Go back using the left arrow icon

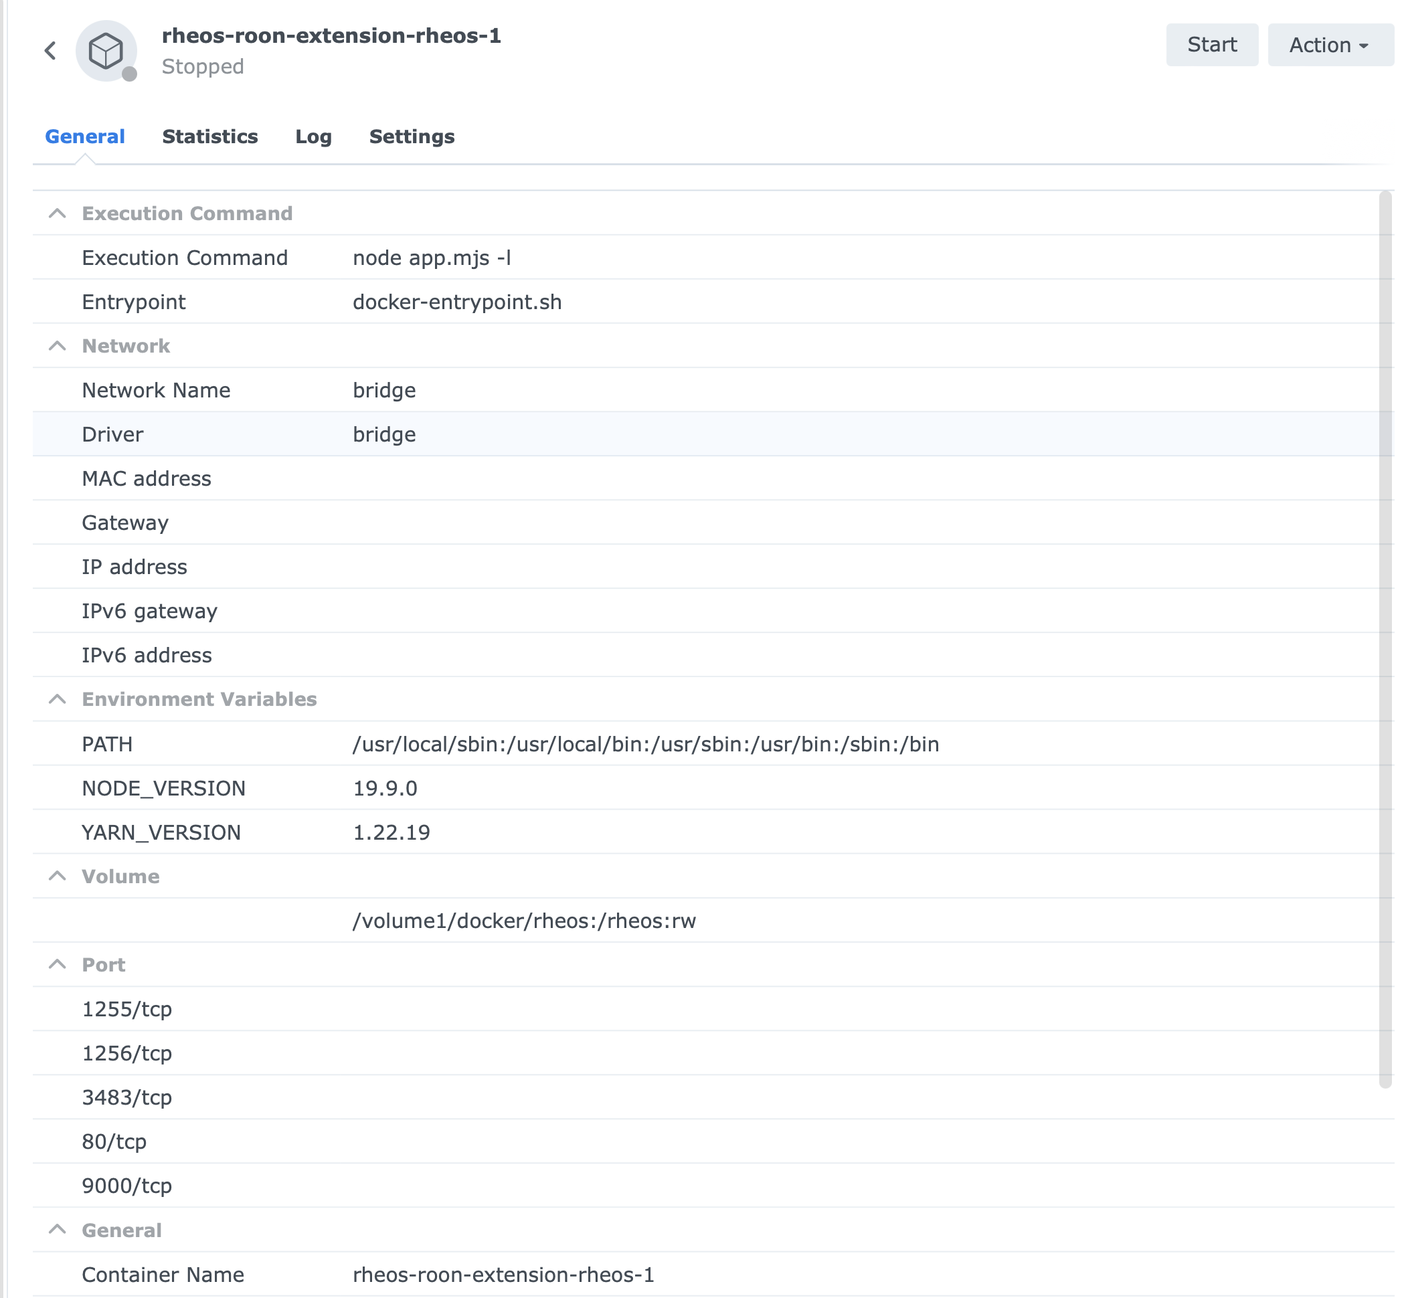(x=50, y=51)
